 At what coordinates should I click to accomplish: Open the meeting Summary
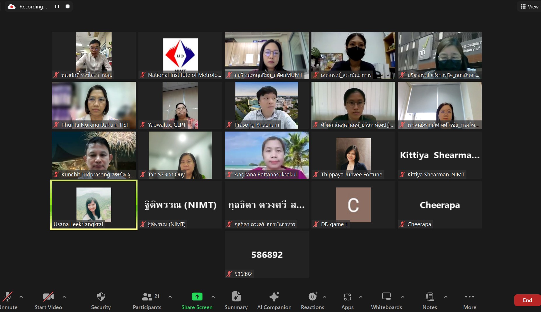(x=236, y=297)
